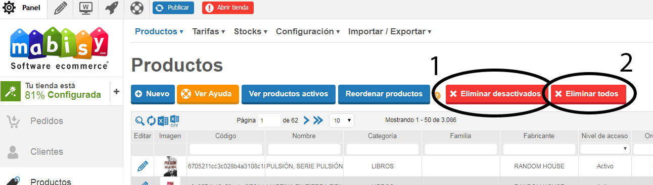Refresh the product grid with reload icon
The image size is (653, 185).
click(x=151, y=120)
